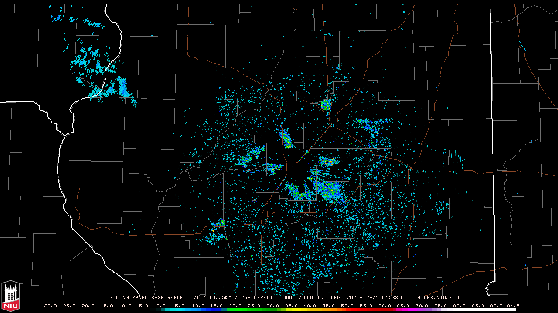This screenshot has width=558, height=313.
Task: Click the small intense echo north-northeast of radar
Action: coord(326,104)
